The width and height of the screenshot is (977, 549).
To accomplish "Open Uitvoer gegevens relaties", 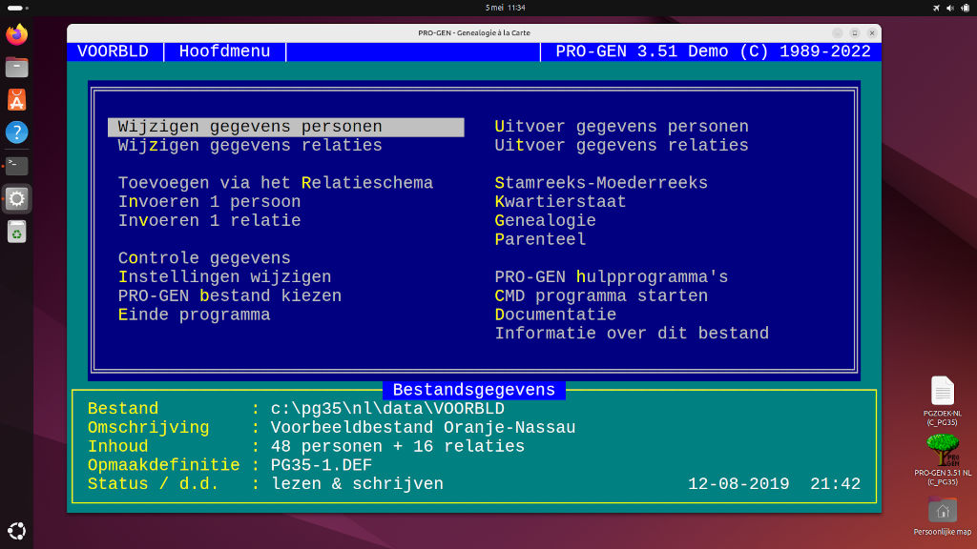I will point(622,145).
